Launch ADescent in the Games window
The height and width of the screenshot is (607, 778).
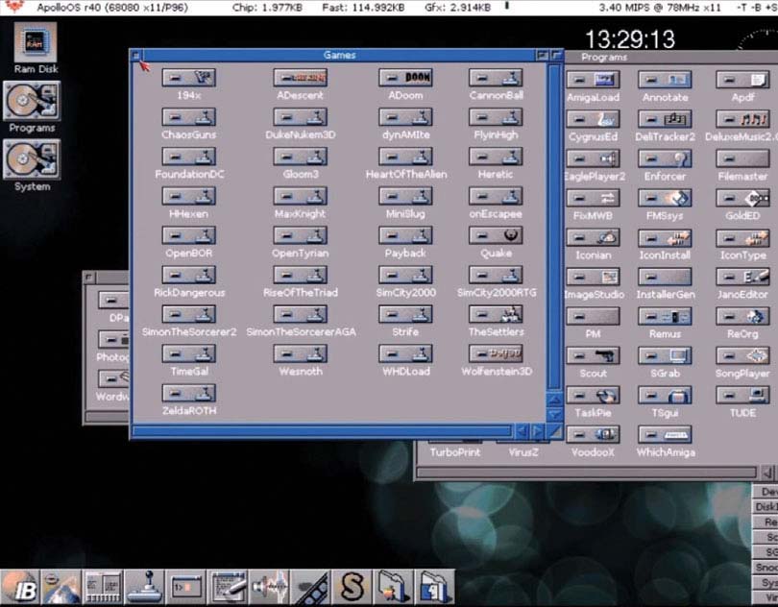click(301, 78)
